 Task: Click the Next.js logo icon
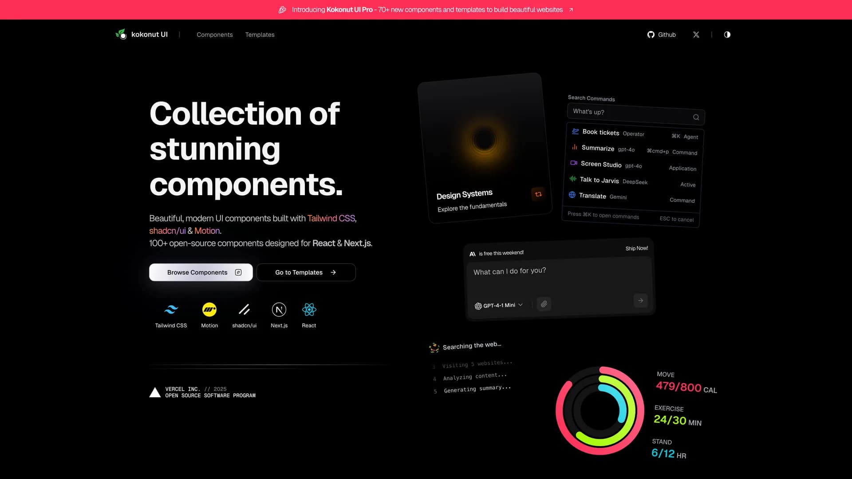[279, 310]
